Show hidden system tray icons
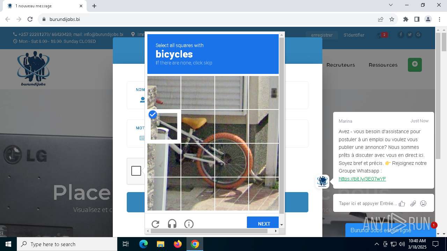 (377, 244)
